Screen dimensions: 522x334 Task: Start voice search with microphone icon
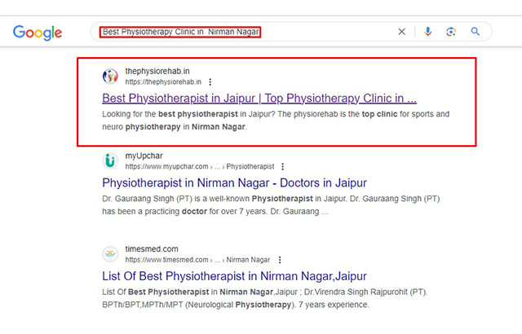pos(427,32)
